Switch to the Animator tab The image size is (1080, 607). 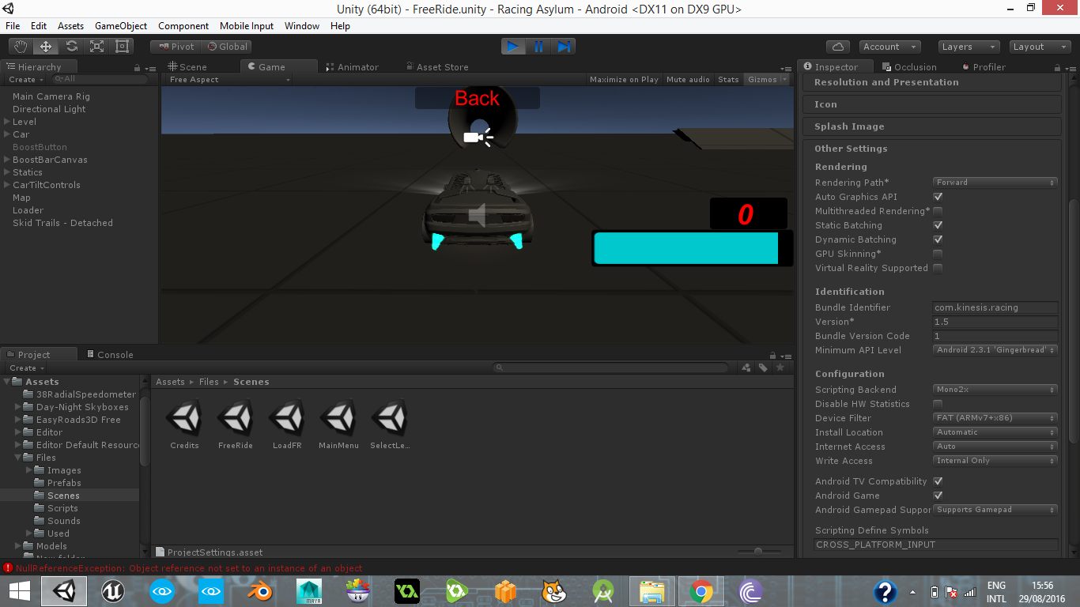click(353, 67)
